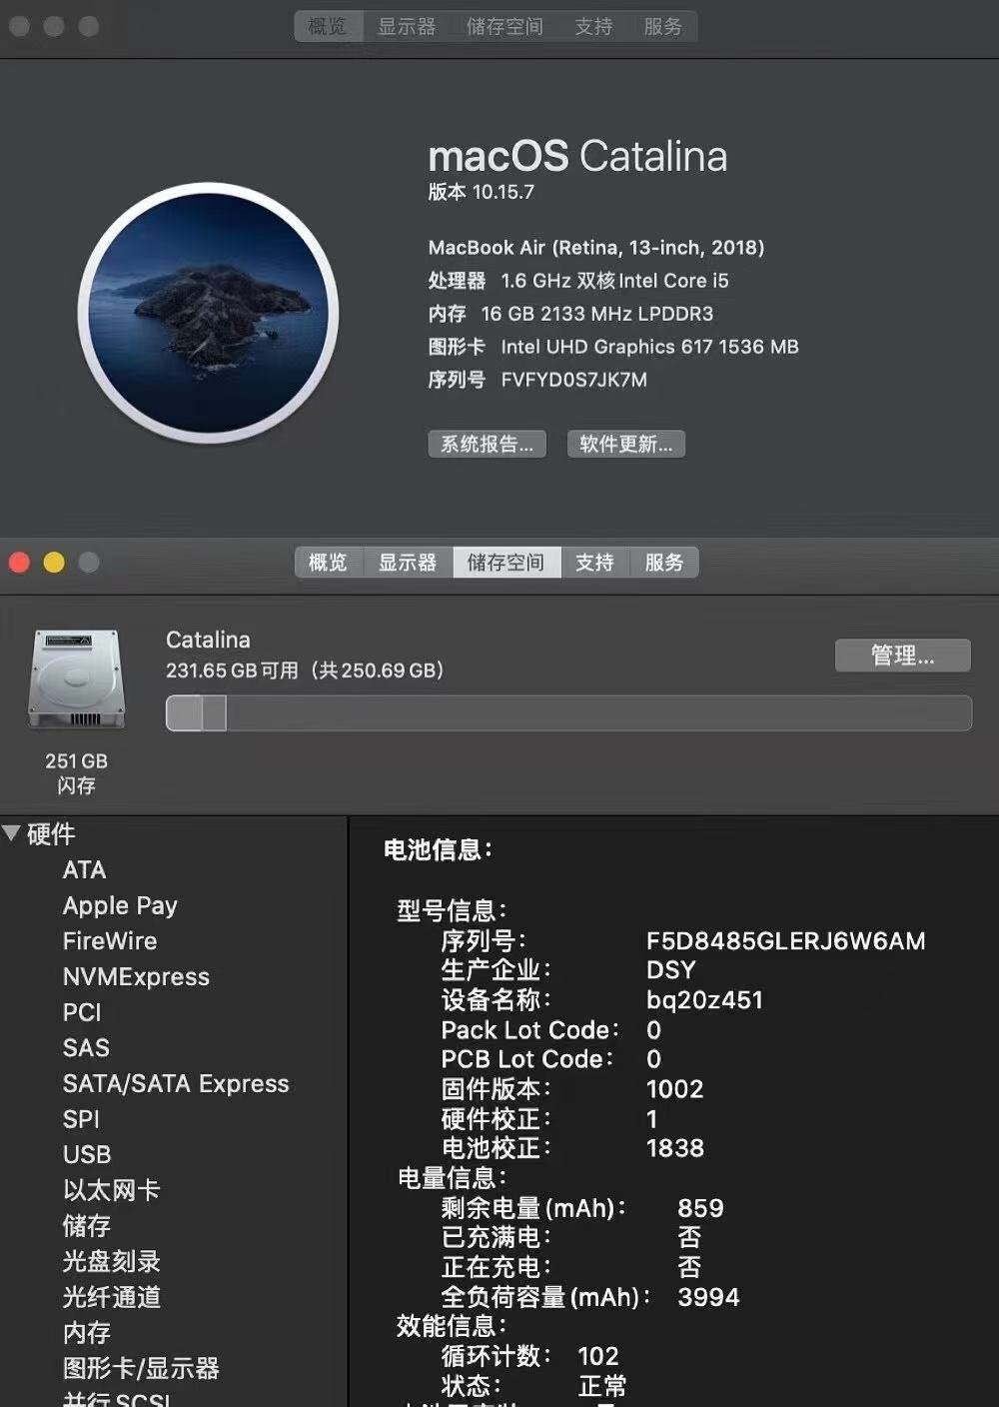This screenshot has height=1407, width=999.
Task: Select the 储存空间 tab in top window
Action: [x=505, y=27]
